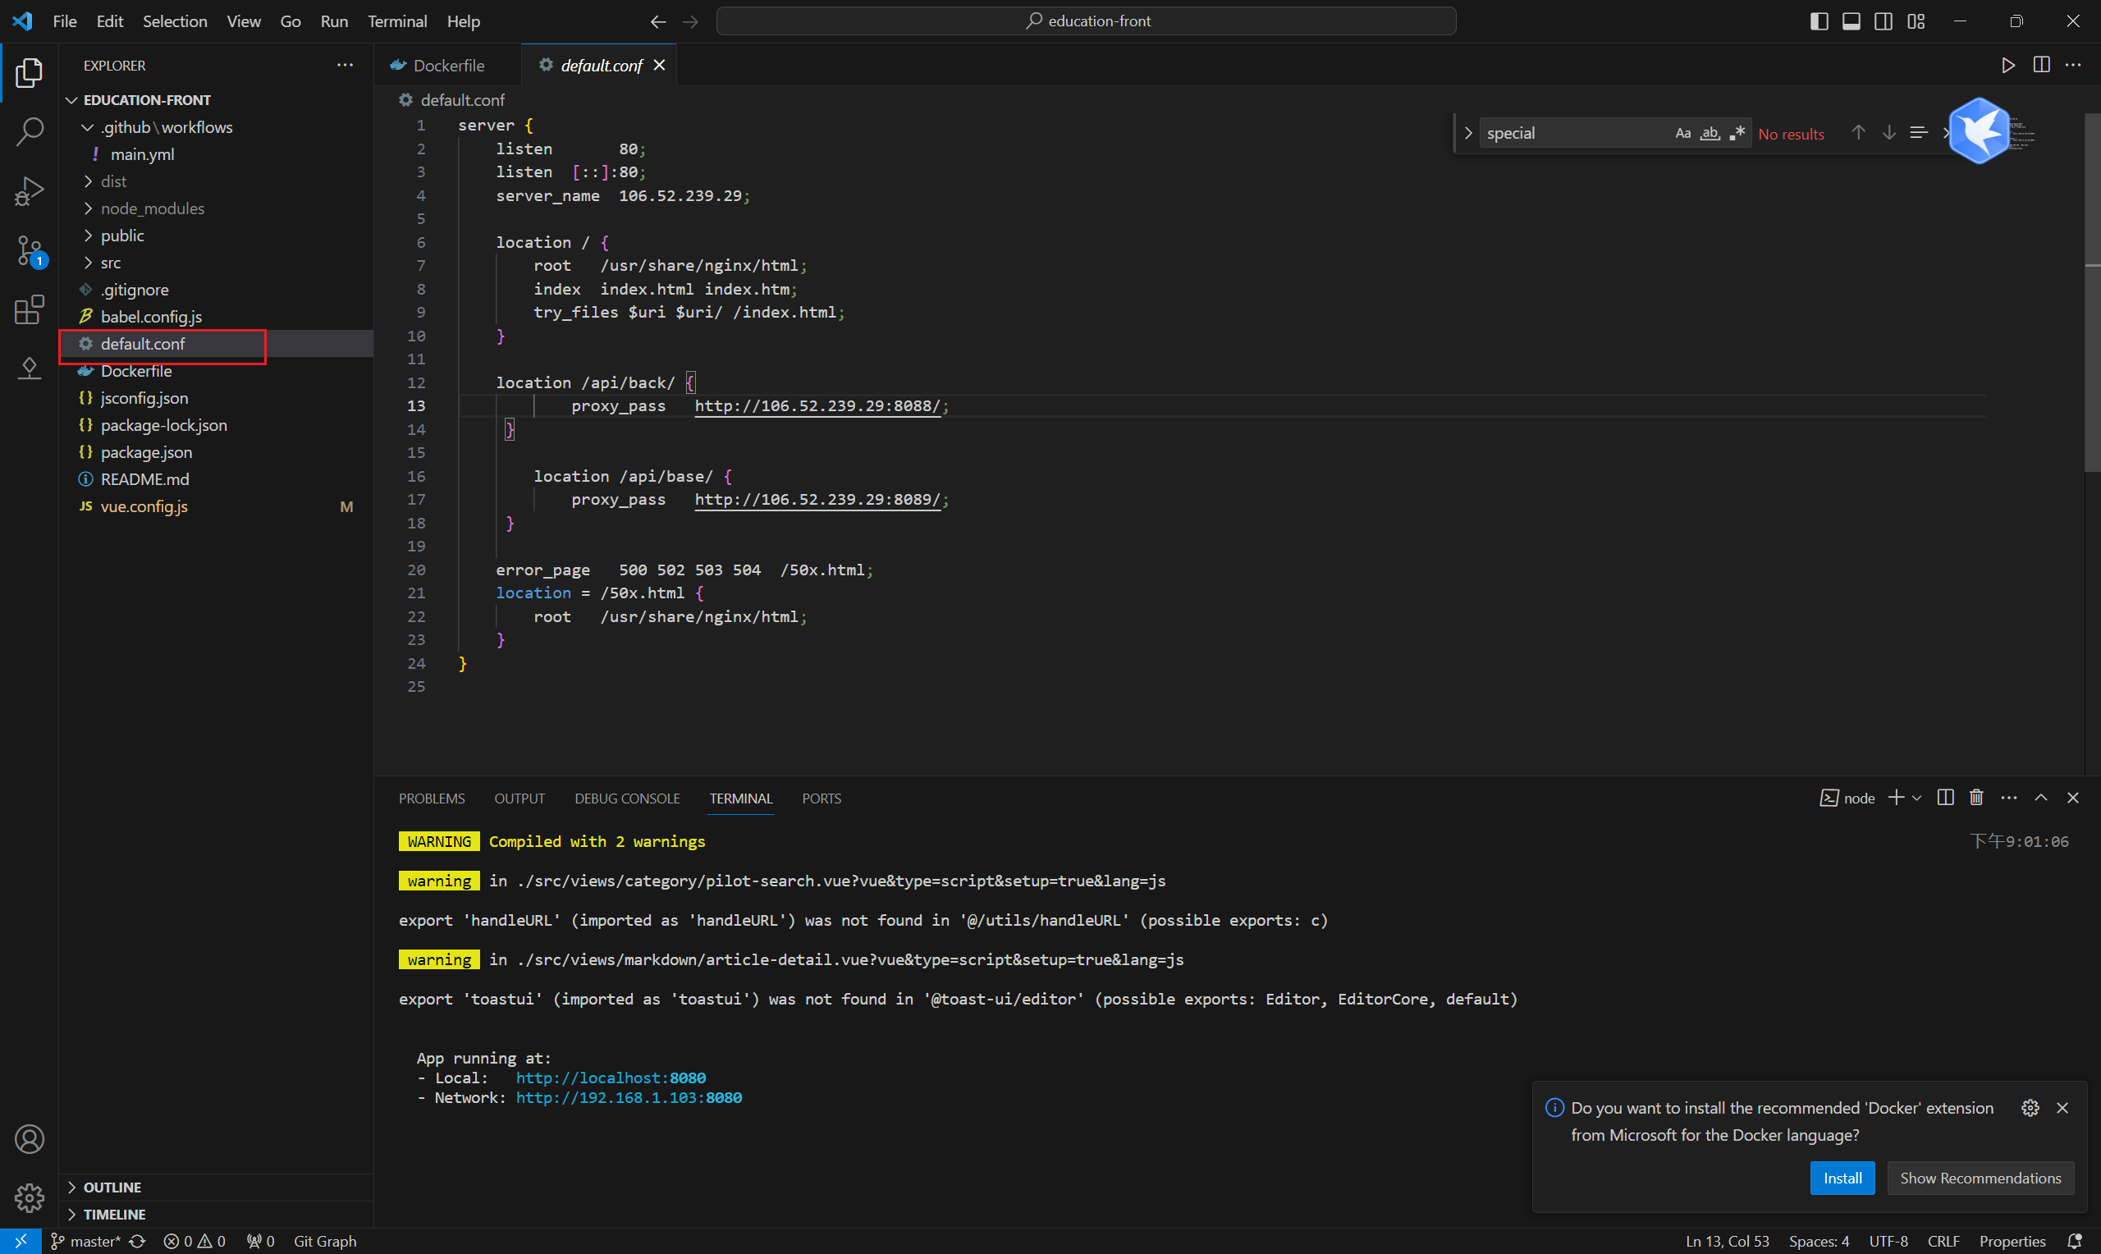This screenshot has height=1254, width=2101.
Task: Click the Run file play icon
Action: coord(2007,65)
